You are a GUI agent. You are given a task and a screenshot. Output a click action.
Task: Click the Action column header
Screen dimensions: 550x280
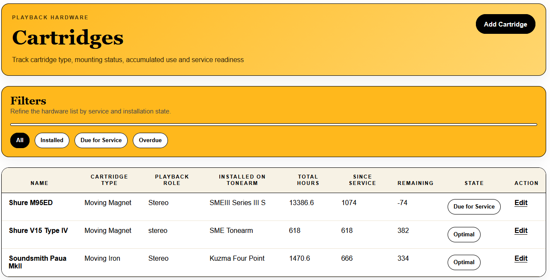tap(526, 183)
